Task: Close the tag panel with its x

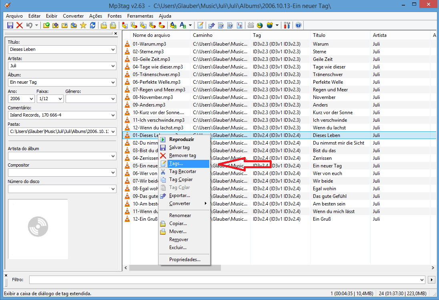Action: pyautogui.click(x=116, y=33)
